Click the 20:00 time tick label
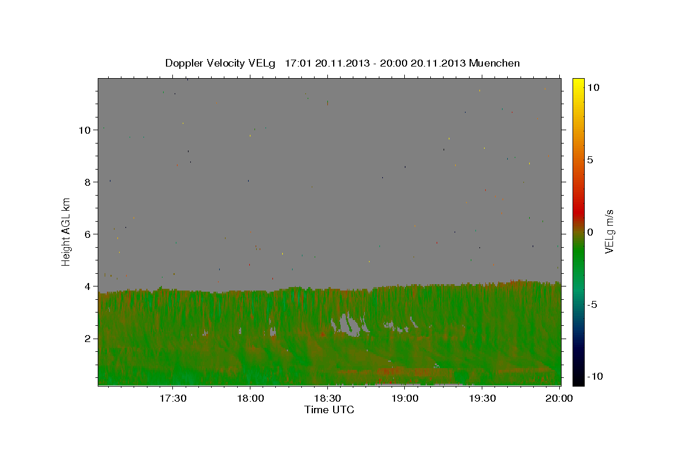 coord(559,398)
